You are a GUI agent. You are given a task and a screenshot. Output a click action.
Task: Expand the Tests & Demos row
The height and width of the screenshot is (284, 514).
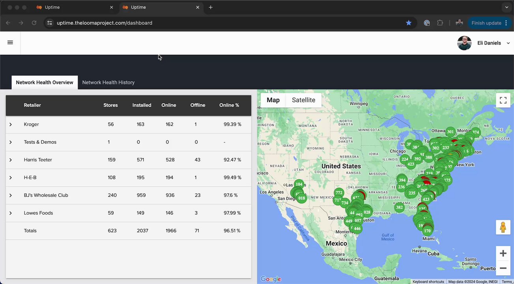[11, 142]
